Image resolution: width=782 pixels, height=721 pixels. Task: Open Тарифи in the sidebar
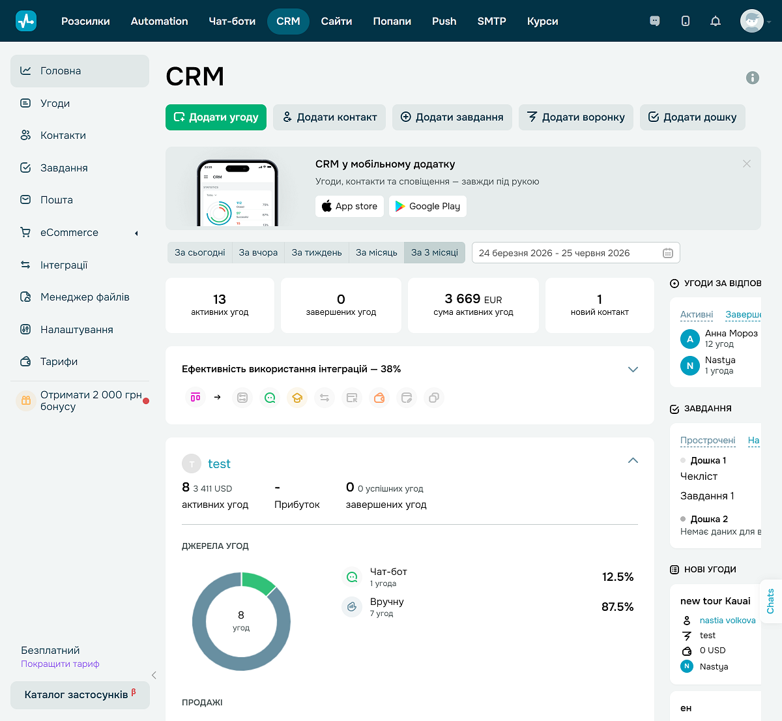coord(80,362)
